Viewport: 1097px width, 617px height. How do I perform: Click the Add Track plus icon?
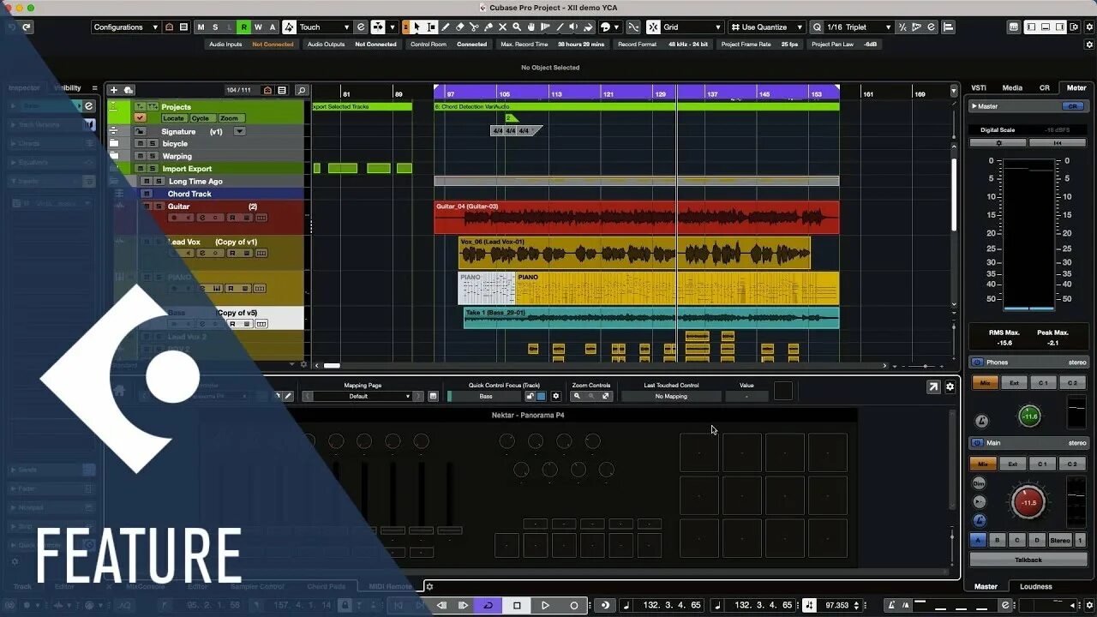pos(113,90)
